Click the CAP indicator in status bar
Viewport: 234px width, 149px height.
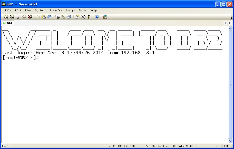[220, 146]
